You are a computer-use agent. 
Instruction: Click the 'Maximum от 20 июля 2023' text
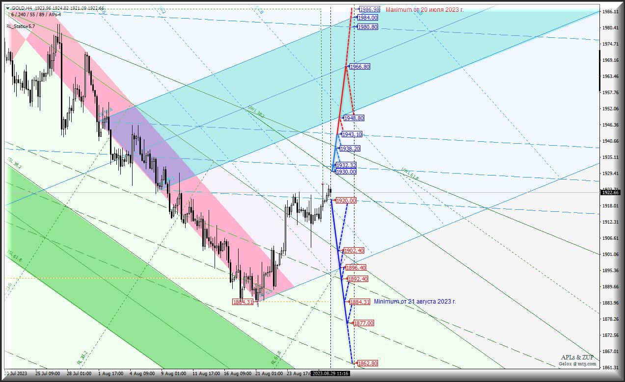[x=424, y=9]
